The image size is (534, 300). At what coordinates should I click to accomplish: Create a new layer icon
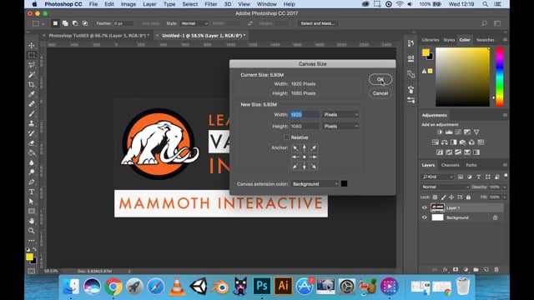486,269
